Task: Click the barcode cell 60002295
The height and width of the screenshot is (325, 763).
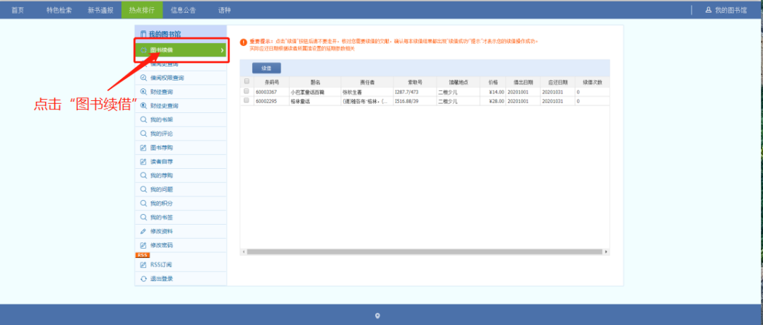Action: (266, 101)
